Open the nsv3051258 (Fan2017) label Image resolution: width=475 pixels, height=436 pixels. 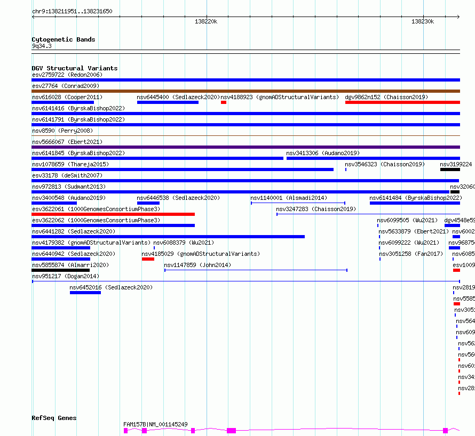pyautogui.click(x=411, y=254)
